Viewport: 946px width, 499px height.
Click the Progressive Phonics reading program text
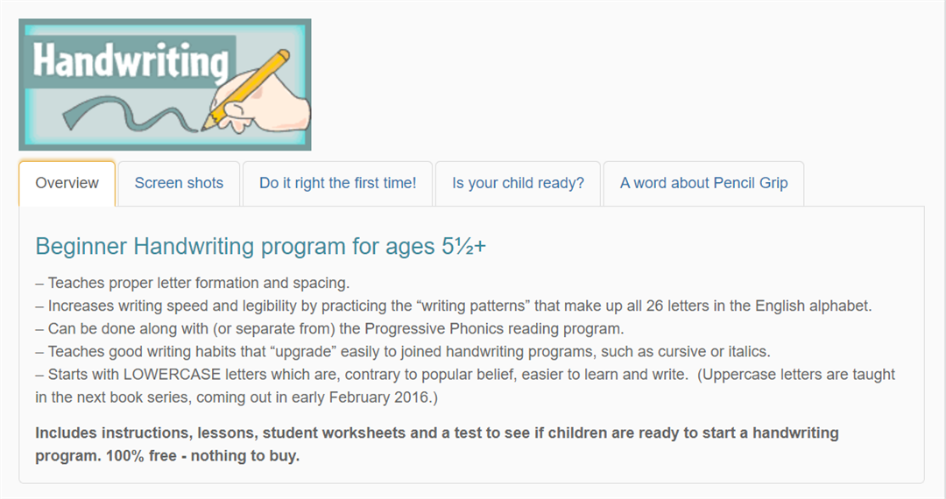coord(494,328)
